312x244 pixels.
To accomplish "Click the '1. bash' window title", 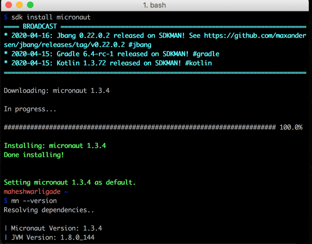I will coord(154,5).
